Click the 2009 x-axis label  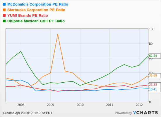(50, 105)
